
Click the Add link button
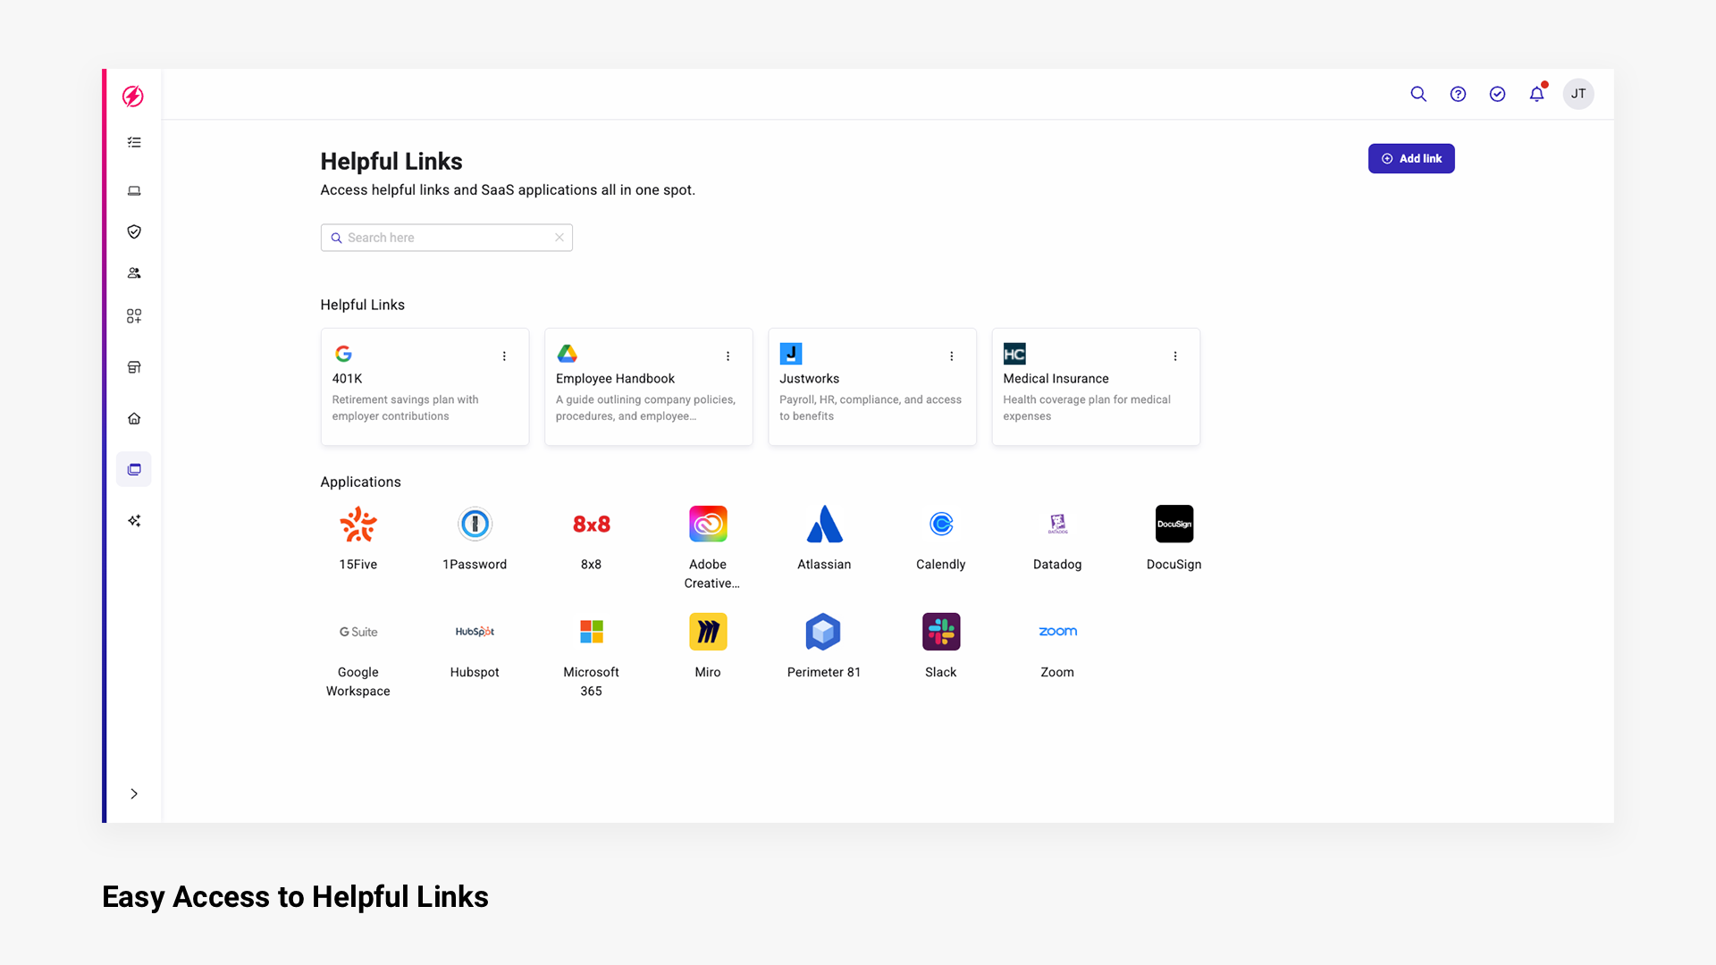coord(1410,158)
